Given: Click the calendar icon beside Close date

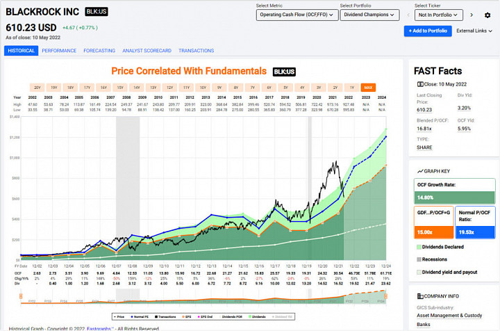Looking at the screenshot, I should tap(420, 84).
